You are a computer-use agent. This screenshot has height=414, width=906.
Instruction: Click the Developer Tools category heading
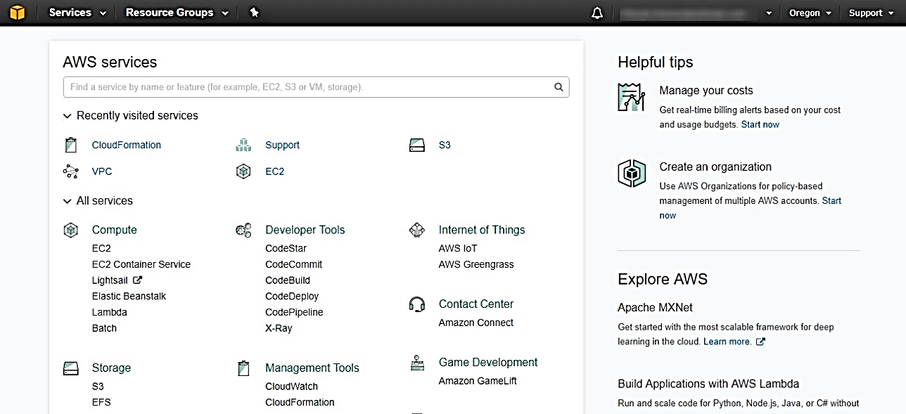(x=305, y=230)
